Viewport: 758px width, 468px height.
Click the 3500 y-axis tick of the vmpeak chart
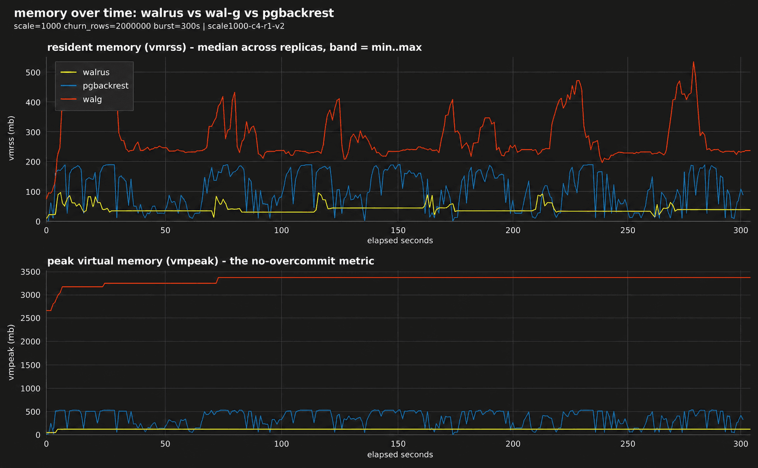coord(31,272)
